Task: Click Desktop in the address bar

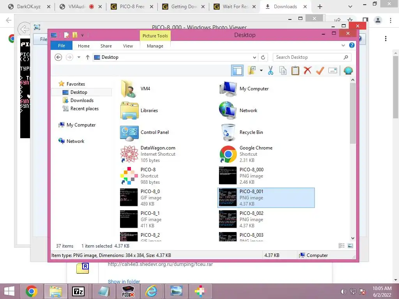Action: pyautogui.click(x=110, y=57)
